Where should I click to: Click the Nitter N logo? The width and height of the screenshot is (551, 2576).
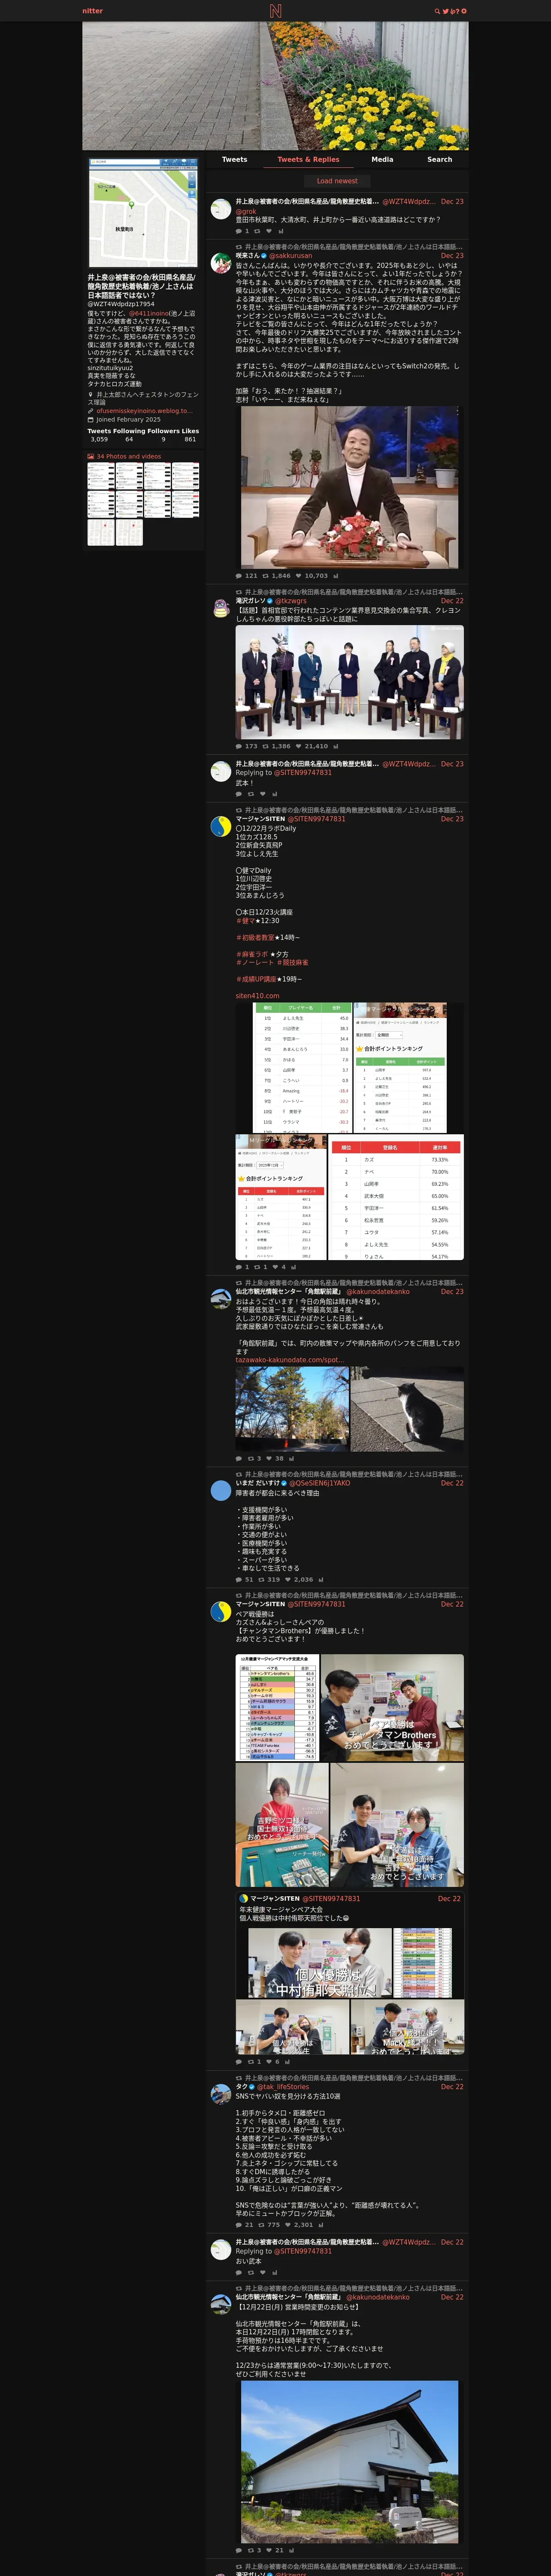[275, 11]
